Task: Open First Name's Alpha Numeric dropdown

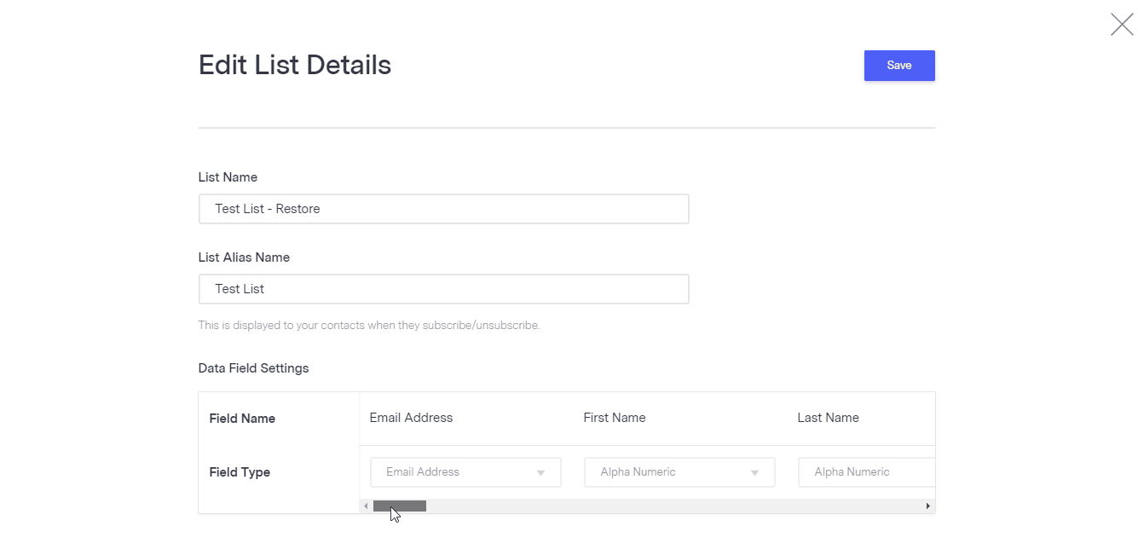Action: (679, 472)
